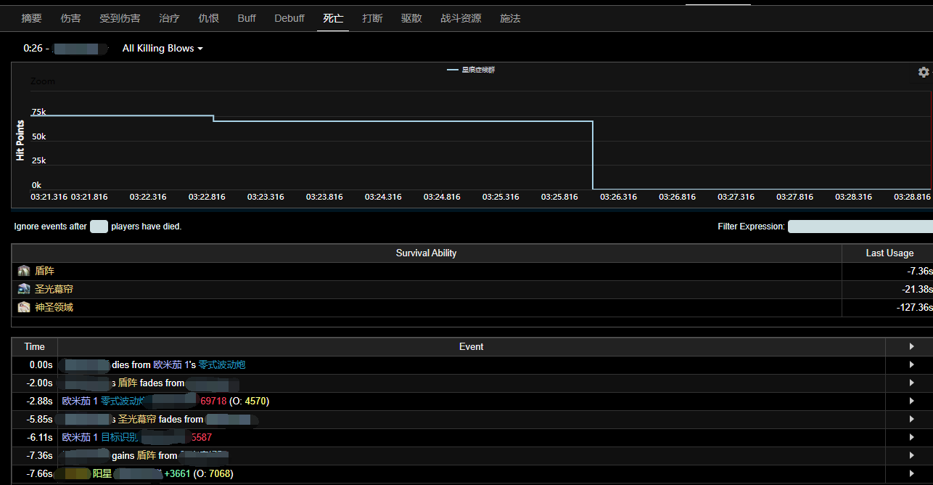
Task: Expand the -7.66s healing event row
Action: tap(911, 473)
